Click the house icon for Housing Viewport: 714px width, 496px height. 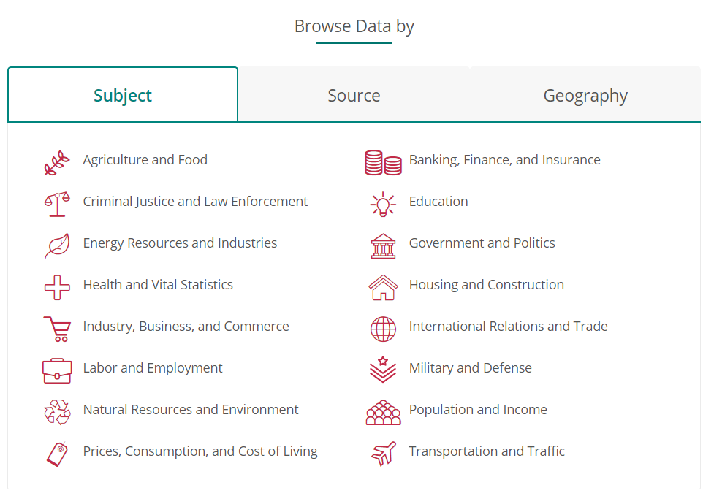click(383, 287)
